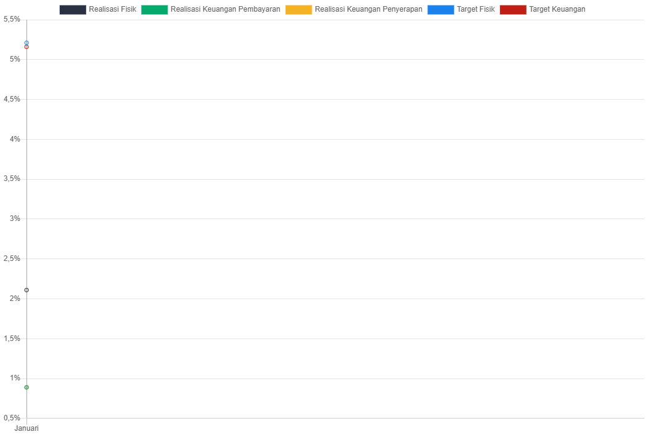646x437 pixels.
Task: Click the 4% y-axis tick label
Action: click(x=15, y=139)
